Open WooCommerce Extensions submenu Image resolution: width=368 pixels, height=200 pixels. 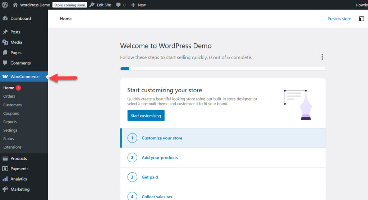pyautogui.click(x=12, y=147)
